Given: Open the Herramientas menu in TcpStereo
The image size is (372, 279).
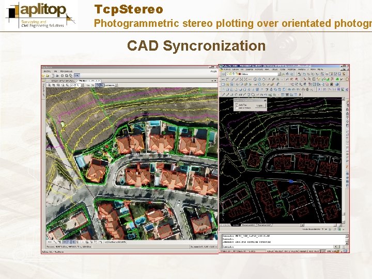Looking at the screenshot, I should 66,71.
